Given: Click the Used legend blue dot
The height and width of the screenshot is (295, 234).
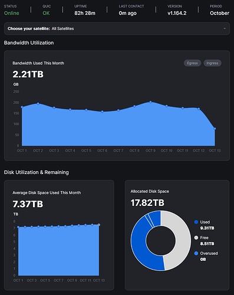Looking at the screenshot, I should [x=196, y=222].
